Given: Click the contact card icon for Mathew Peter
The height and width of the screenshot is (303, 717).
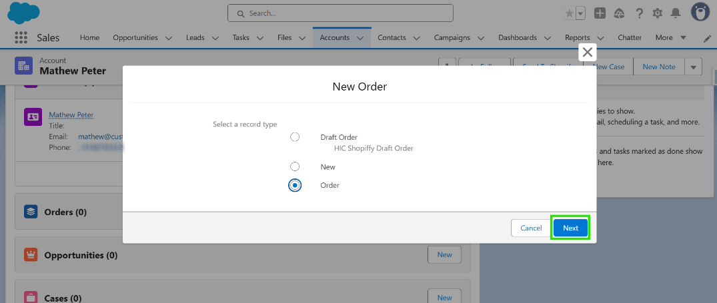Looking at the screenshot, I should click(33, 117).
